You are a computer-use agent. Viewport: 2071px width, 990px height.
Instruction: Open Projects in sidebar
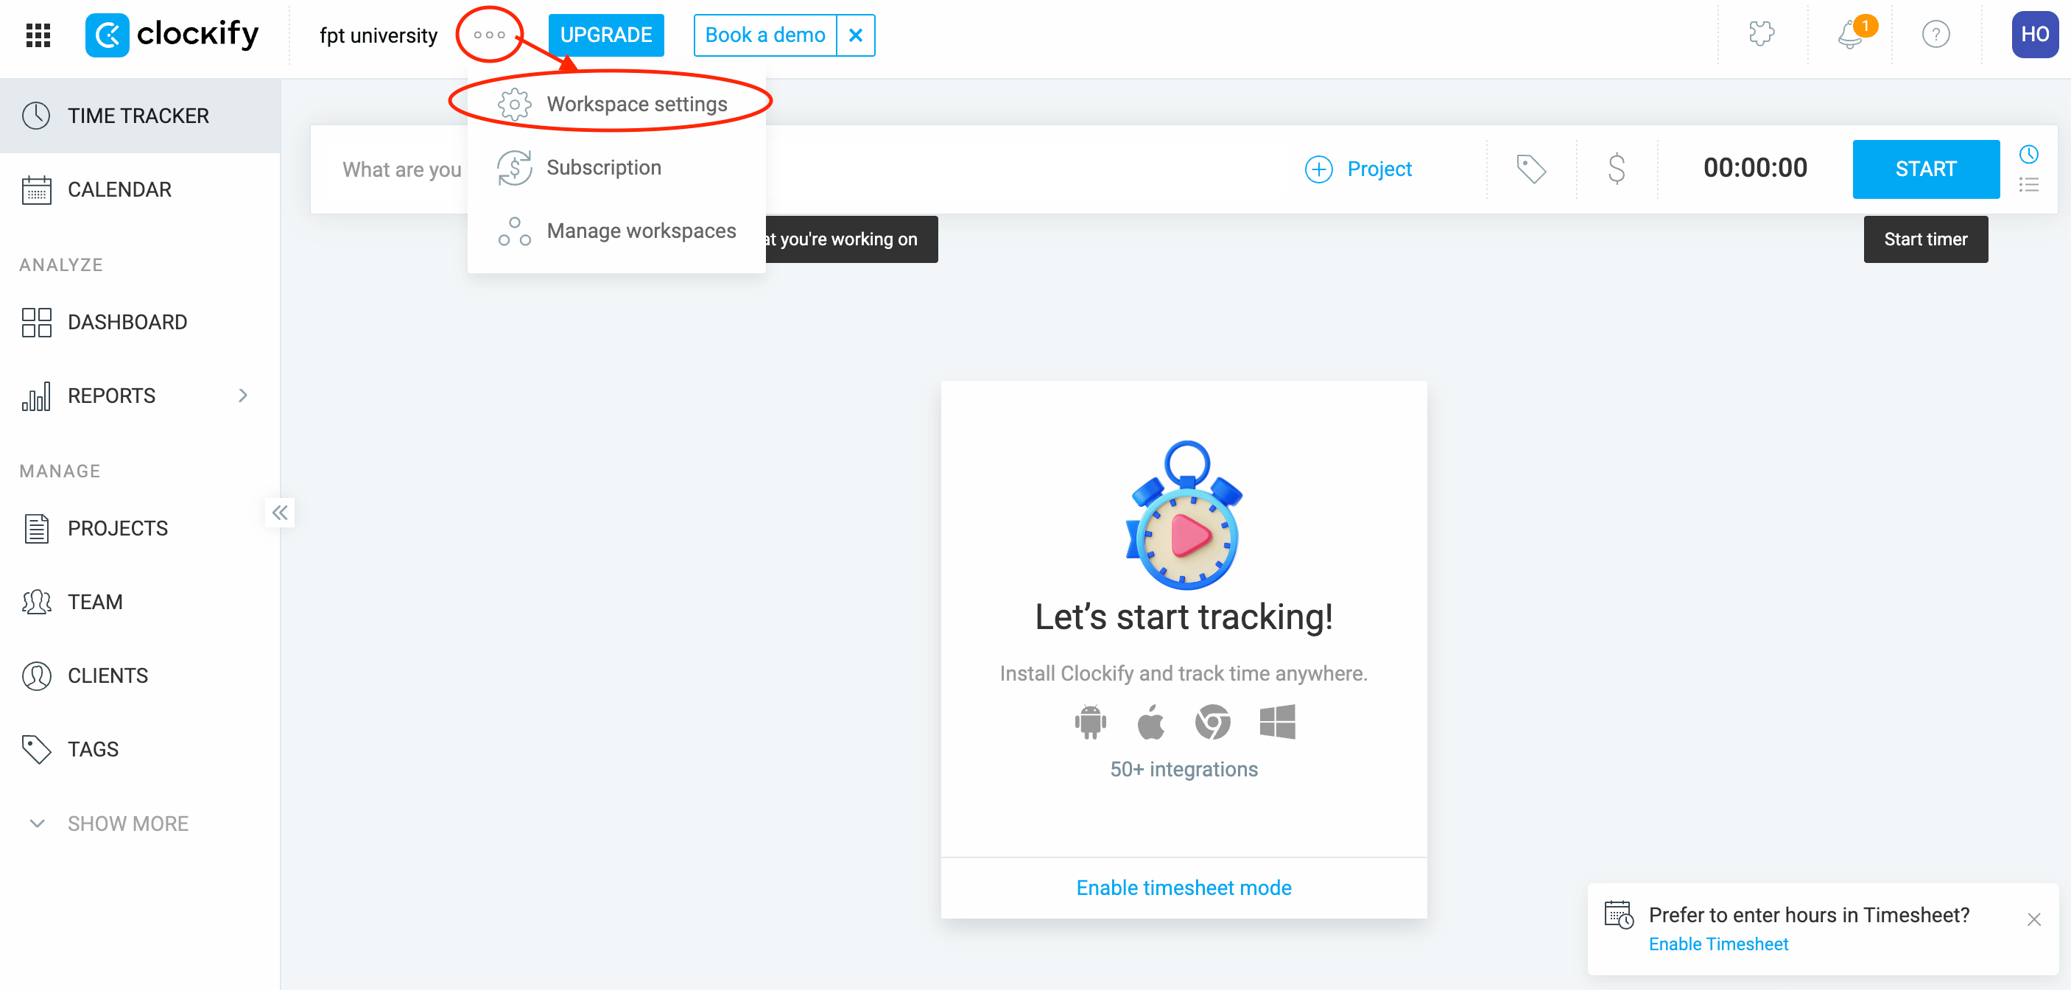140,528
